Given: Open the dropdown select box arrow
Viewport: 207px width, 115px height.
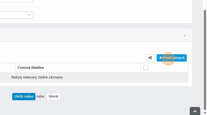Looking at the screenshot, I should (29, 15).
